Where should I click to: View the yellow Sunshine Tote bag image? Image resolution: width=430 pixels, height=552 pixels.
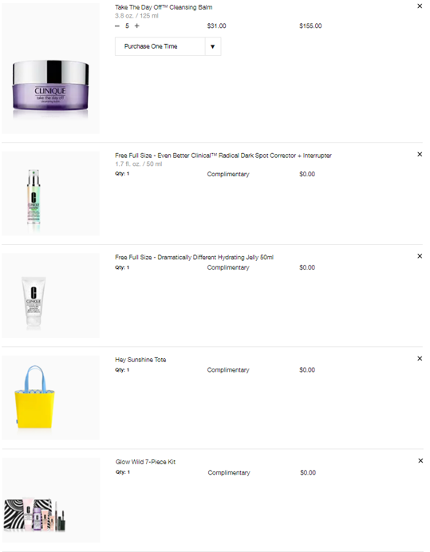pyautogui.click(x=51, y=397)
